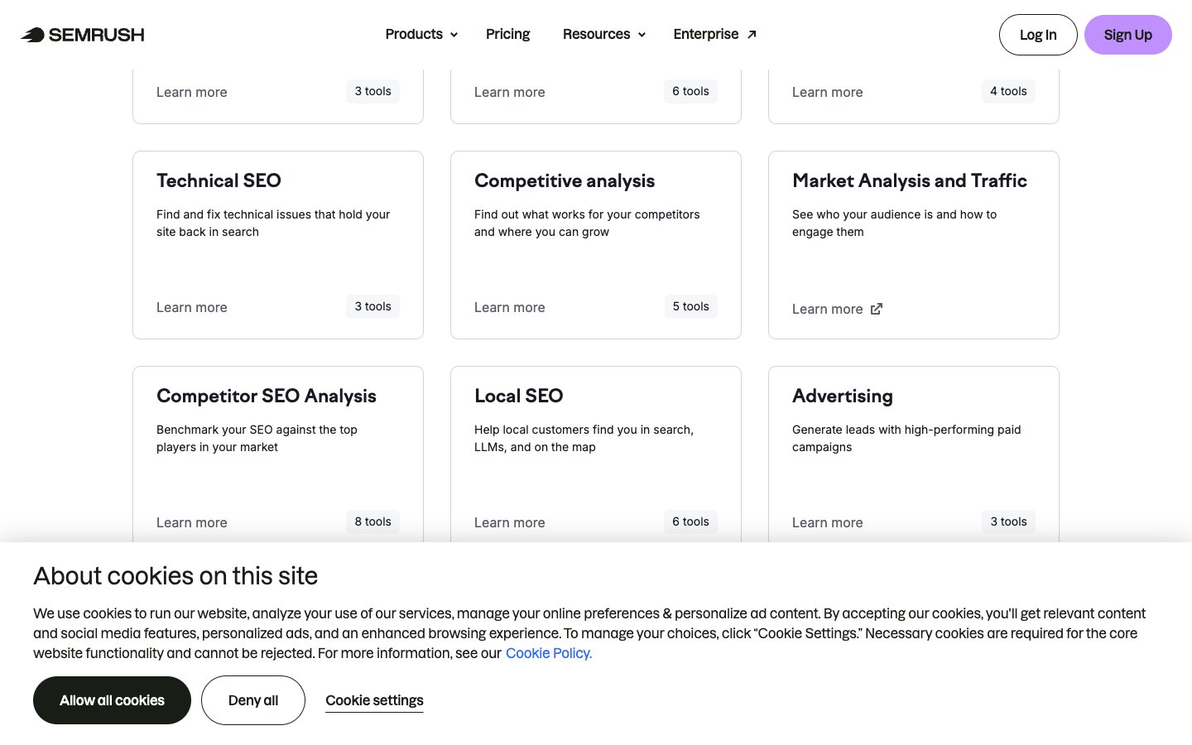The width and height of the screenshot is (1192, 745).
Task: Expand the Resources dropdown menu
Action: [603, 35]
